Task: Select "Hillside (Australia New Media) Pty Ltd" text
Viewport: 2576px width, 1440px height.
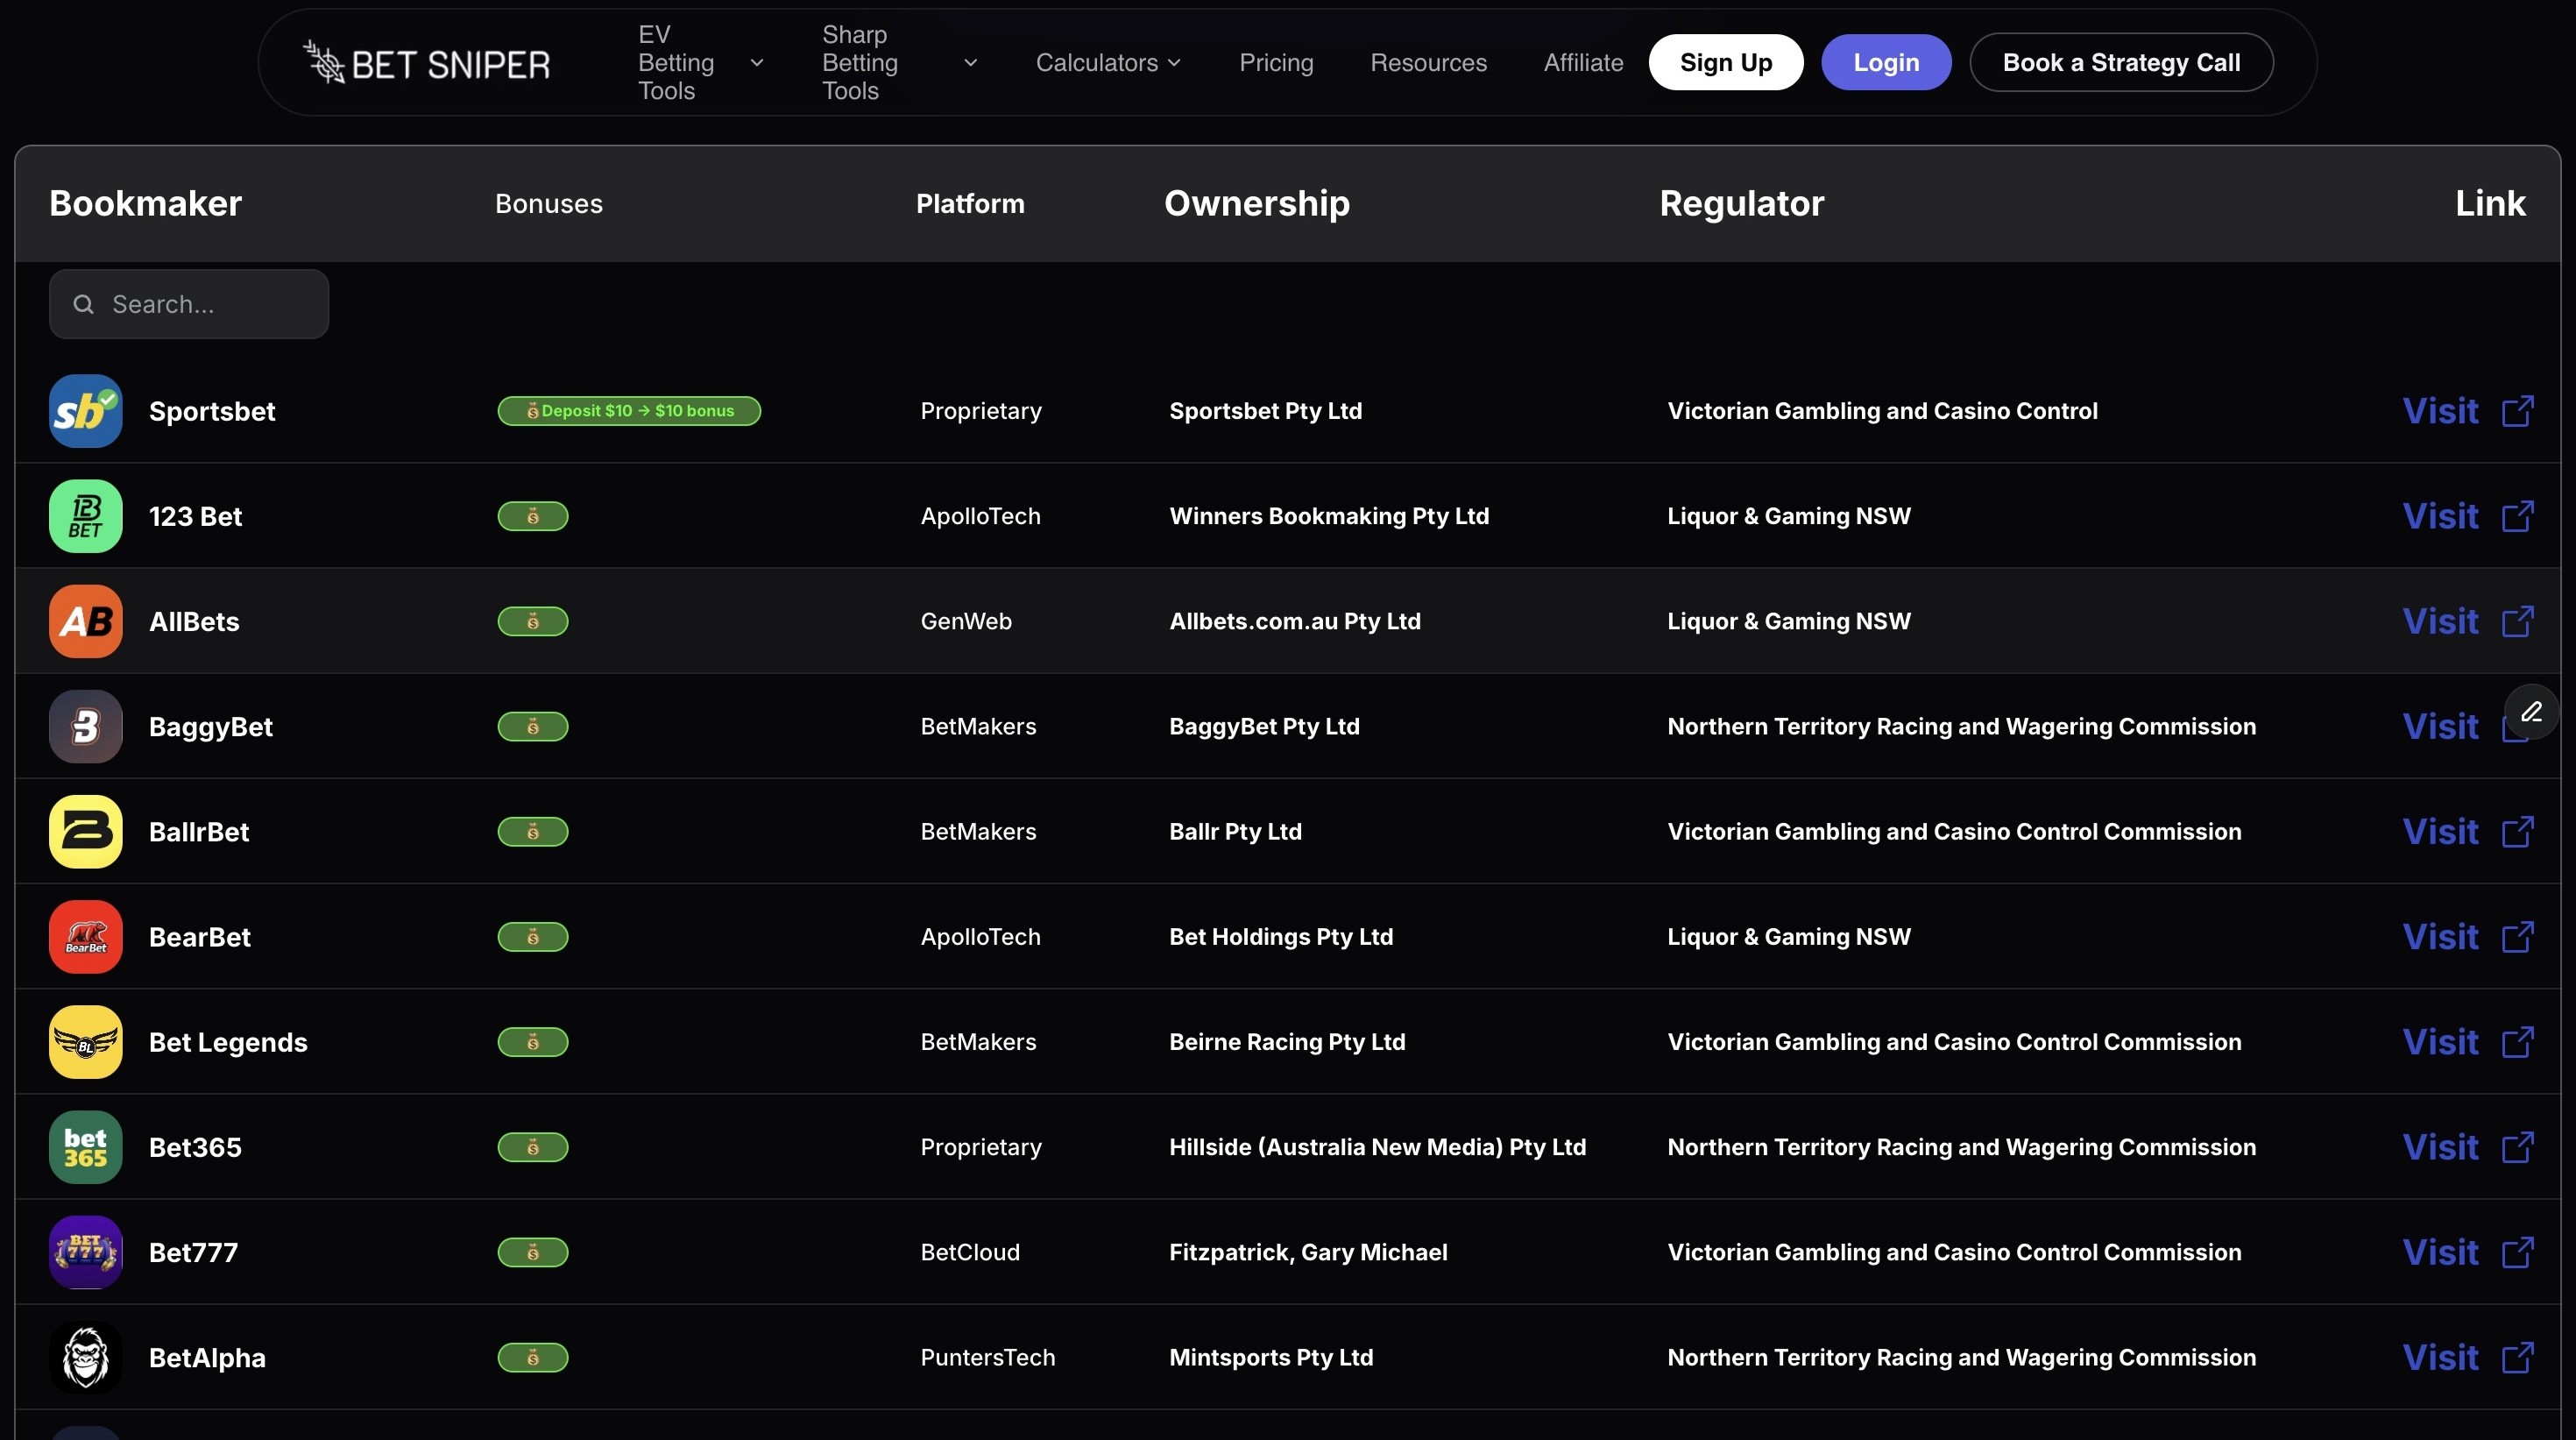Action: (x=1377, y=1147)
